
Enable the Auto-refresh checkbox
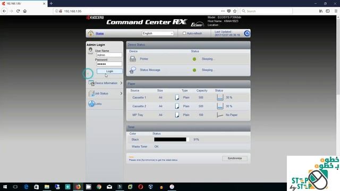[x=184, y=33]
